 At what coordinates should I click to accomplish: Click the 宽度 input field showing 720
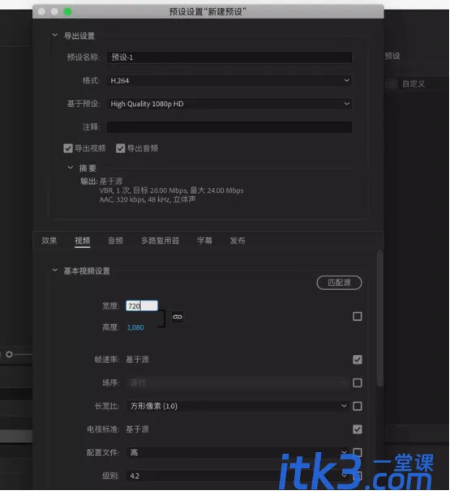click(x=142, y=305)
